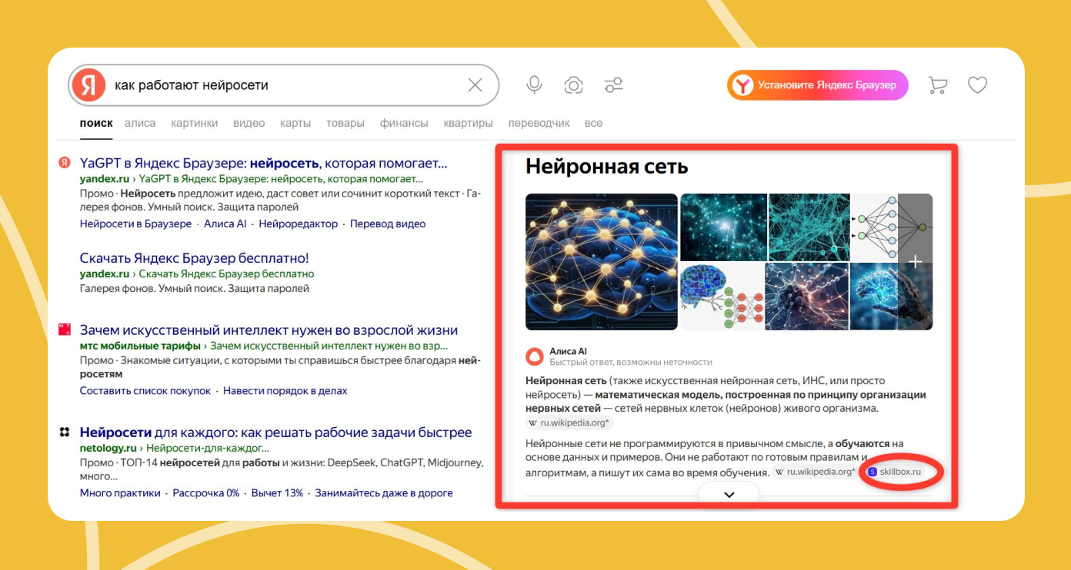Click the Алиса AI avatar icon

[x=534, y=356]
